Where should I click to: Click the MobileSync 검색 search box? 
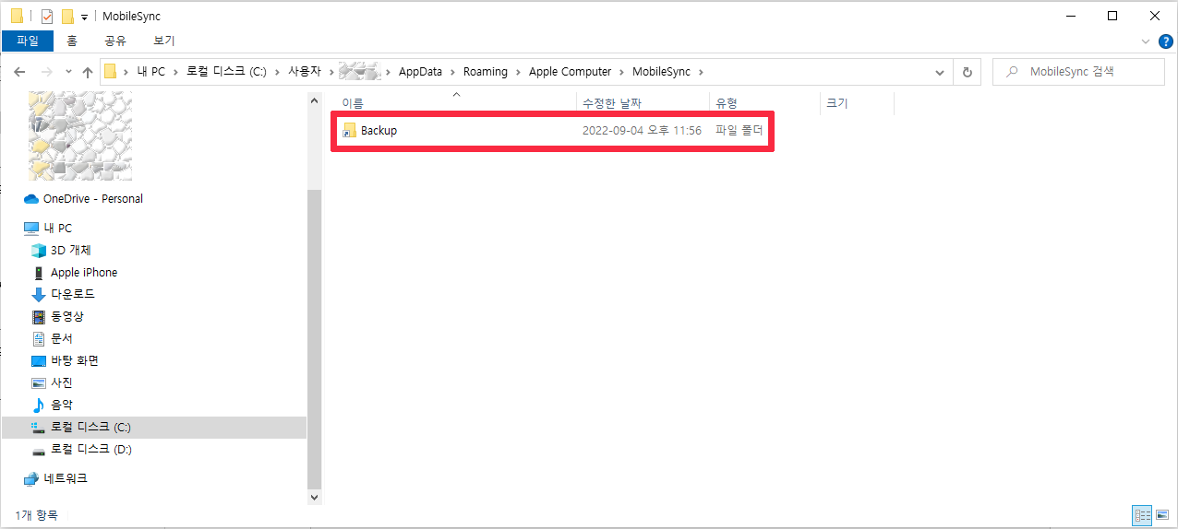1078,72
